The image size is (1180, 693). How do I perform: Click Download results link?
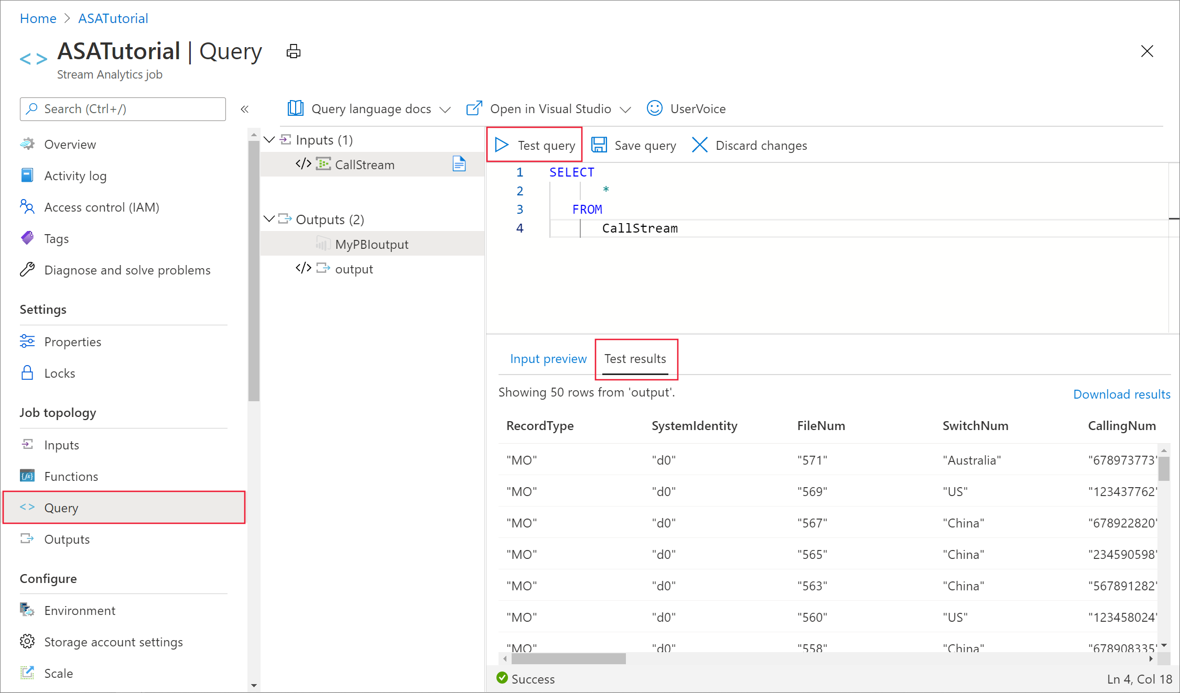[1121, 394]
